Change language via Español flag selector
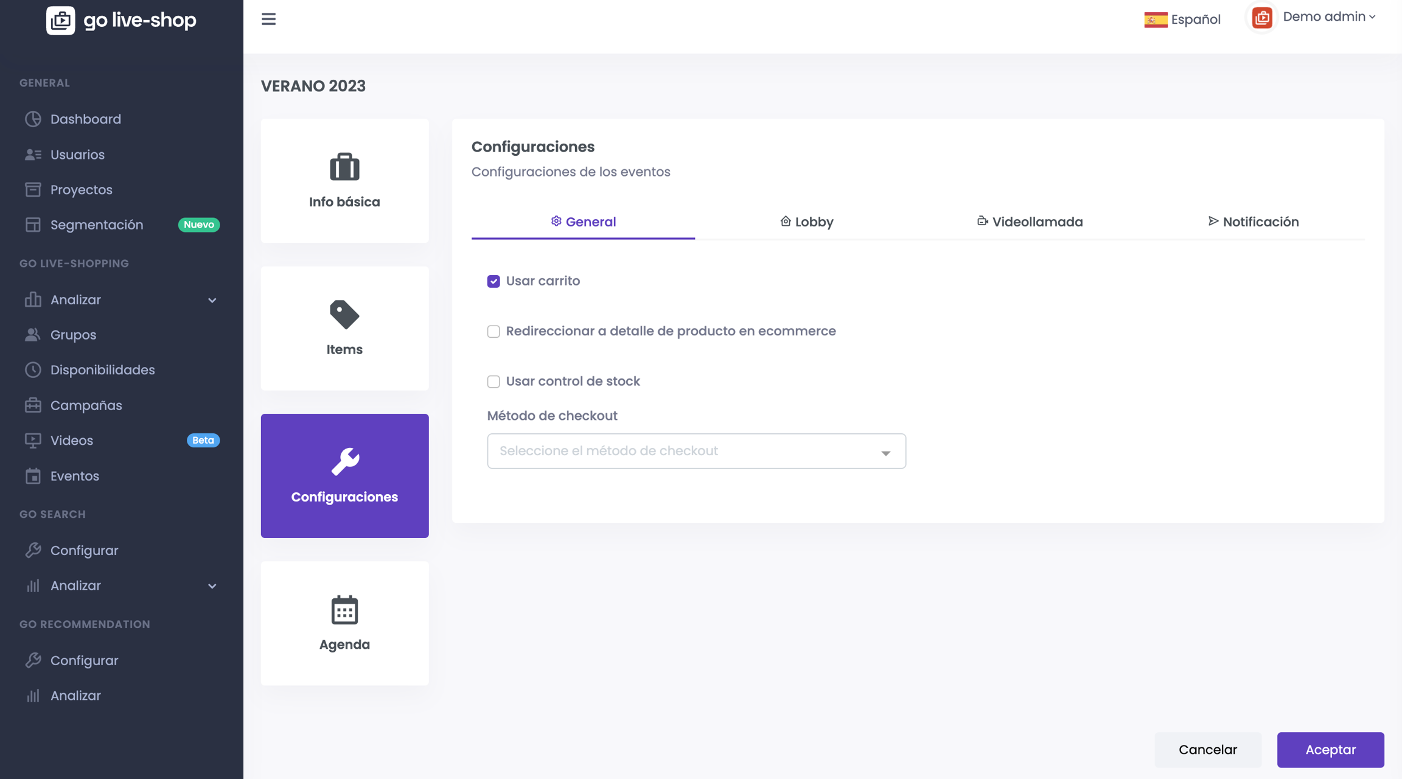Image resolution: width=1402 pixels, height=779 pixels. click(1182, 19)
